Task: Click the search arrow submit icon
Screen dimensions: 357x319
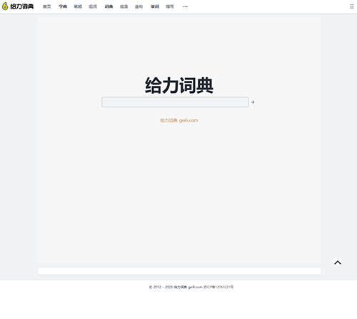Action: pos(253,102)
